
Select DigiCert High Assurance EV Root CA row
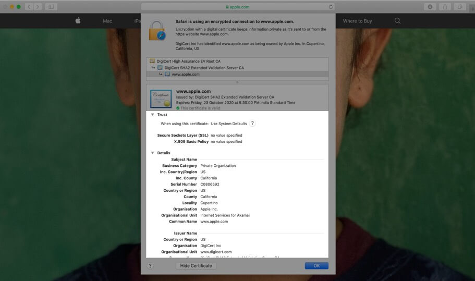(x=237, y=61)
